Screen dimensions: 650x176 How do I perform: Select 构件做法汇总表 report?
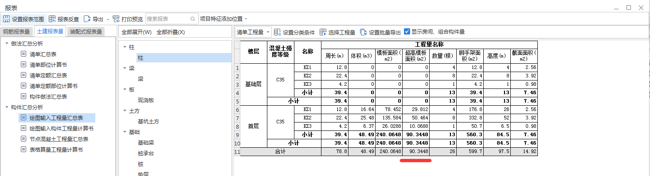(48, 96)
